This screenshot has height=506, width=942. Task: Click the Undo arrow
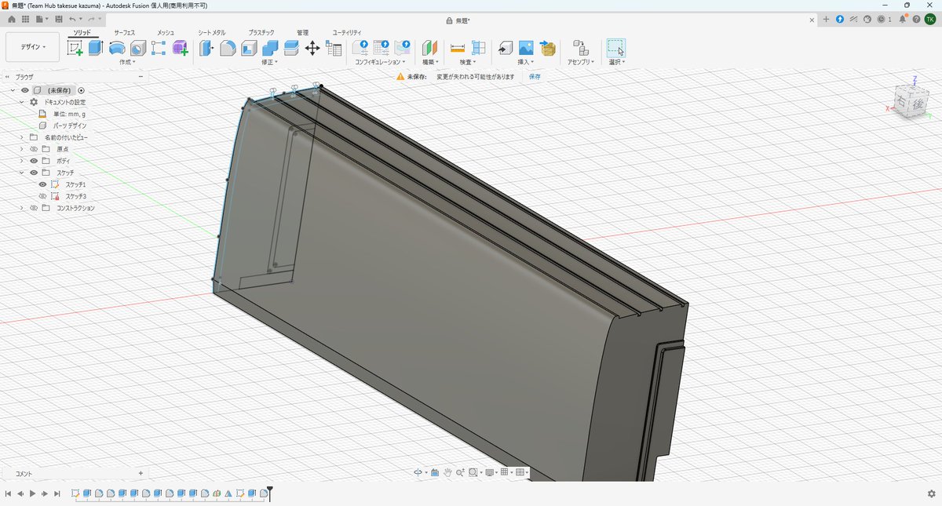point(73,19)
